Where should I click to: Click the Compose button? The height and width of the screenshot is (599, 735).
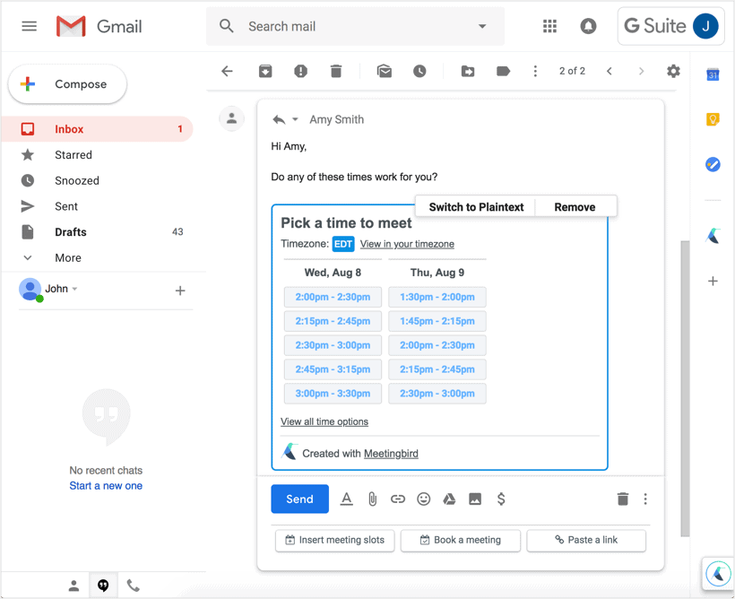click(67, 84)
